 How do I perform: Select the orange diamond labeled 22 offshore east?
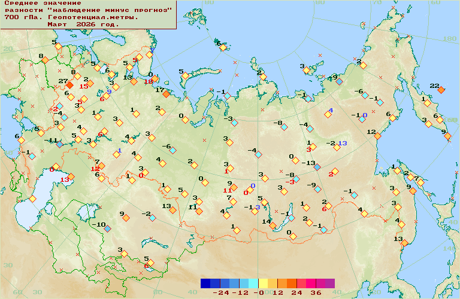click(x=441, y=90)
